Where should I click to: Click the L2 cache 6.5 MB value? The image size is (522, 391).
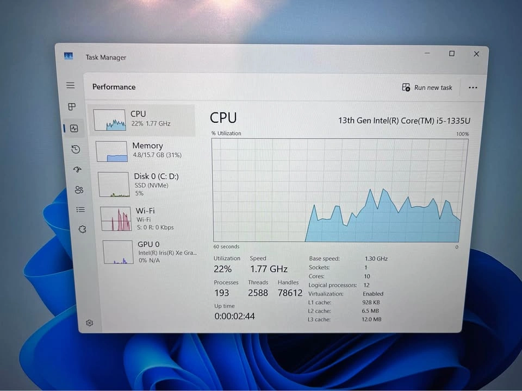370,311
